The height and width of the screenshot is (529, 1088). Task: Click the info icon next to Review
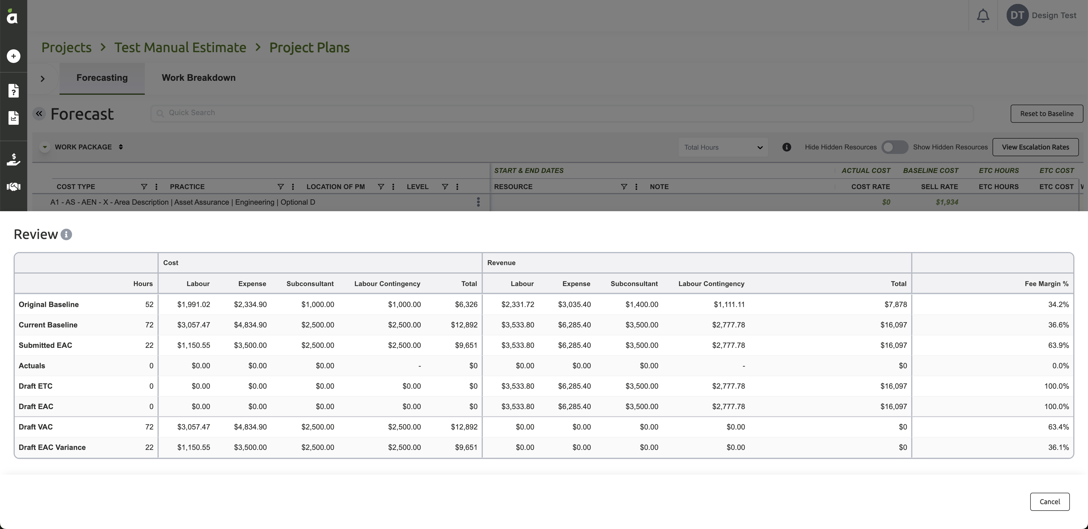point(66,234)
